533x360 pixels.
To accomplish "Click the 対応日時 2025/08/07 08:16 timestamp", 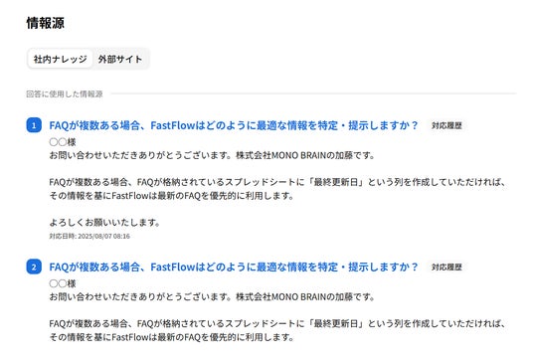I will [89, 236].
